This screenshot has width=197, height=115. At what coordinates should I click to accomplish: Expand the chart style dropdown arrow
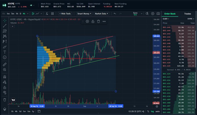tap(41, 14)
